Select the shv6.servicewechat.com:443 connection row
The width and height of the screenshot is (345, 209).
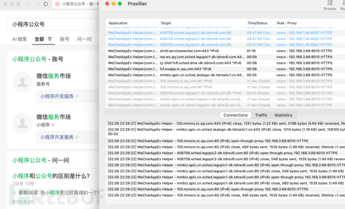click(225, 51)
